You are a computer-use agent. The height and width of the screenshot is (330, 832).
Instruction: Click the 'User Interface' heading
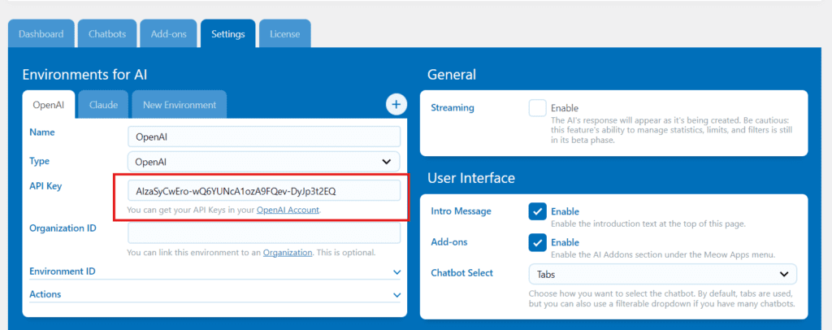tap(471, 178)
